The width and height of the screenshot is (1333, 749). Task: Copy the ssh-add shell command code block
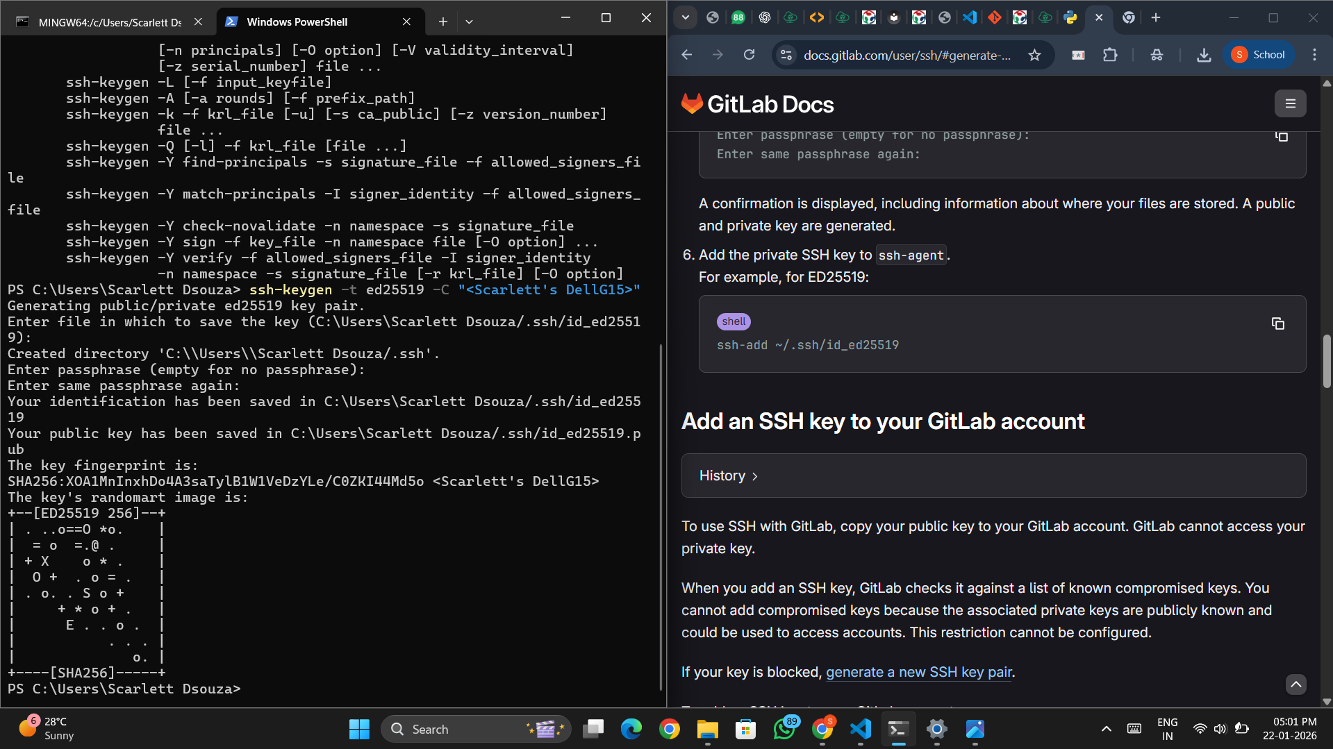tap(1278, 323)
